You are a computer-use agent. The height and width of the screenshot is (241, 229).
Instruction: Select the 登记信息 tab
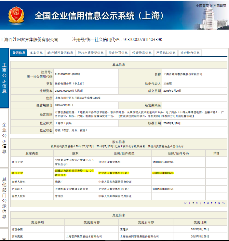coord(19,53)
